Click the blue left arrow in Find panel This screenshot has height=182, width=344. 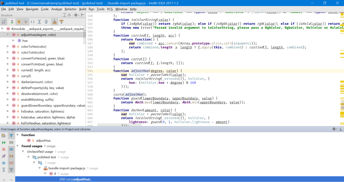coord(4,163)
